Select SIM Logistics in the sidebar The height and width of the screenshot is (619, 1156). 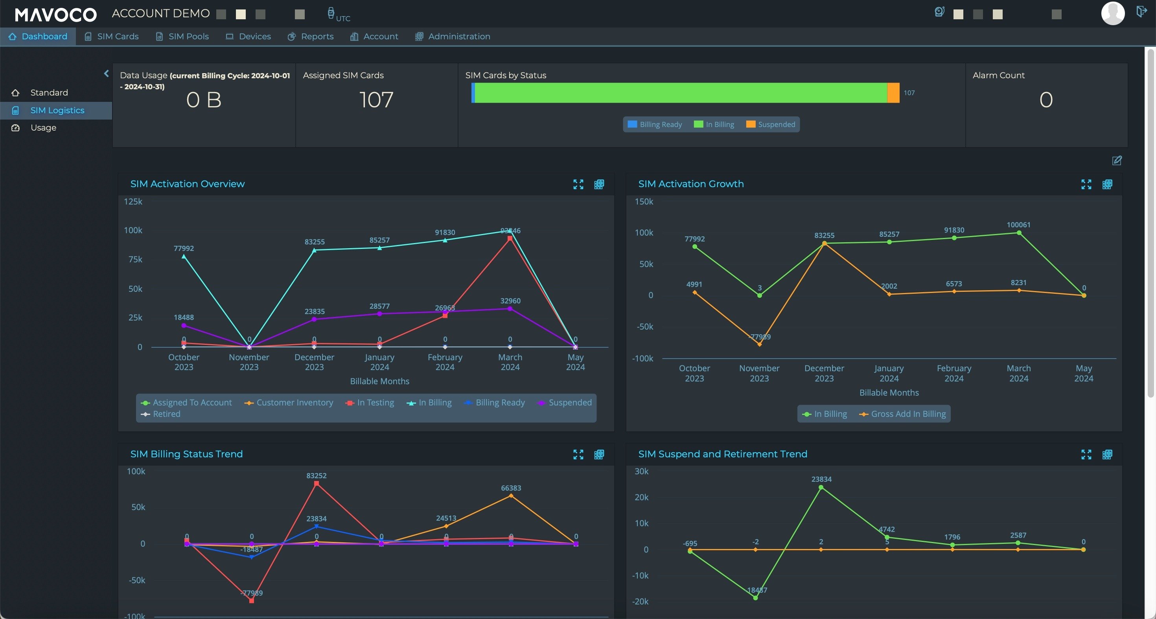point(56,111)
